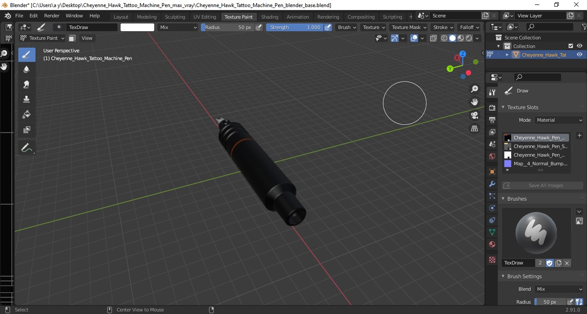Uncheck Collection exclude from view layer checkbox
This screenshot has width=587, height=314.
tap(570, 46)
